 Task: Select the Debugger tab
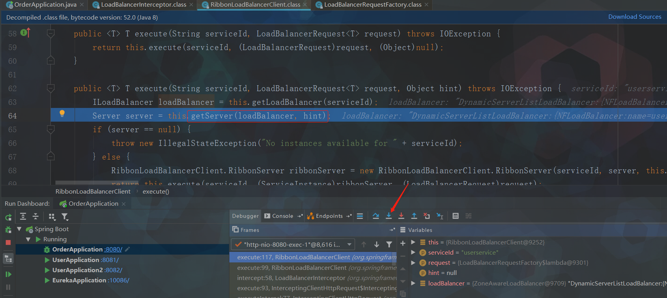point(245,216)
